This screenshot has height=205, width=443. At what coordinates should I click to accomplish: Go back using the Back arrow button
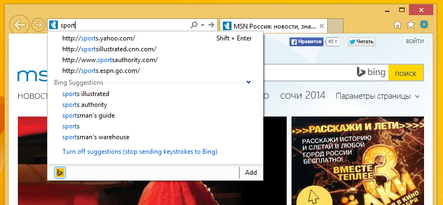(19, 25)
